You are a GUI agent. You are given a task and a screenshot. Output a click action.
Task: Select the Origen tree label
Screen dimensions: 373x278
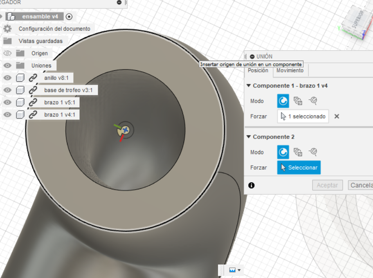40,53
